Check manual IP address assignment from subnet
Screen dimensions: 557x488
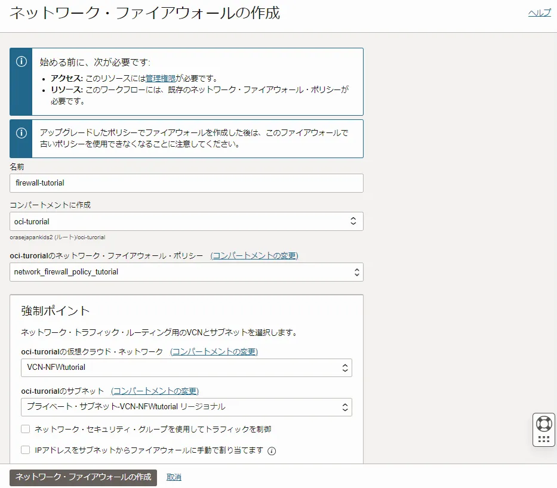click(26, 450)
